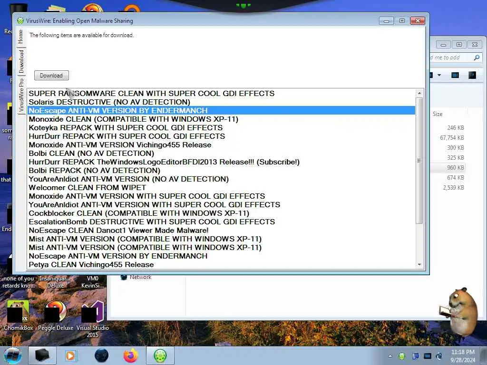Open the Windows Start orb
This screenshot has height=365, width=487.
pyautogui.click(x=13, y=355)
